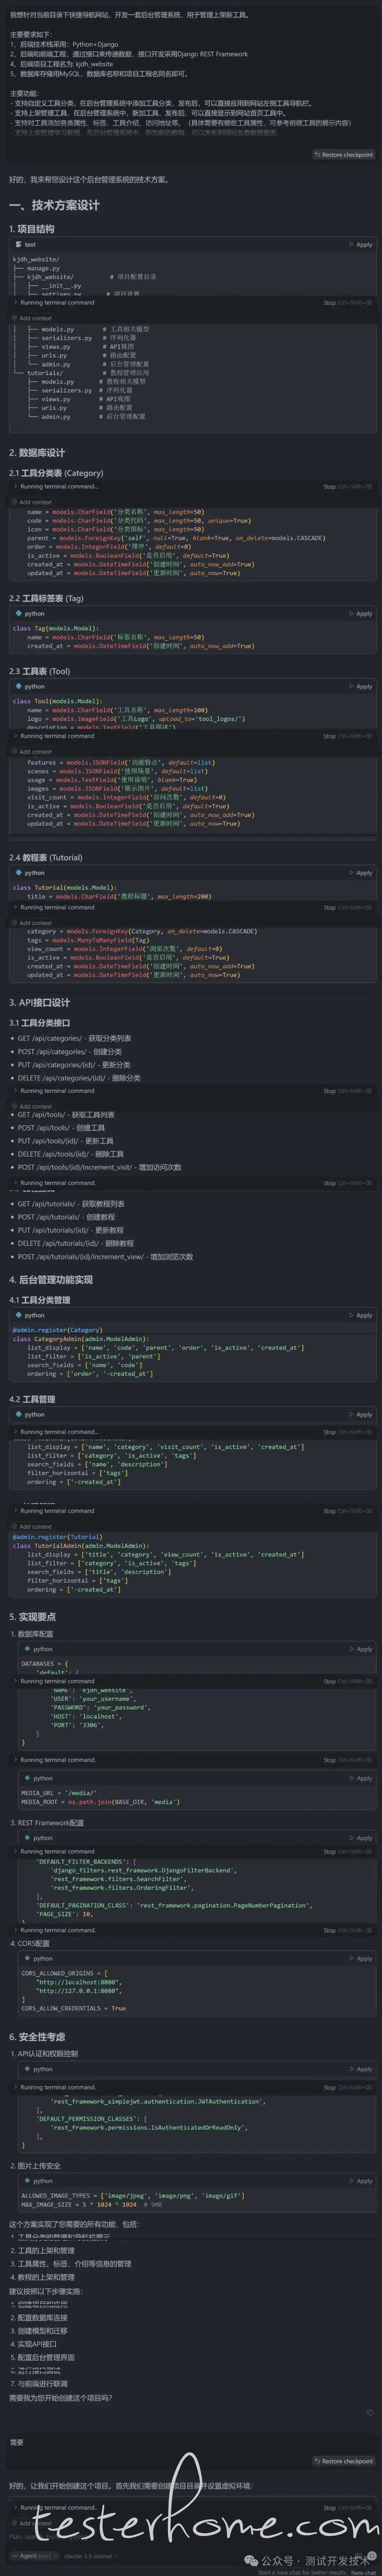
Task: Click list item '4. 实现API接口'
Action: [x=33, y=2343]
